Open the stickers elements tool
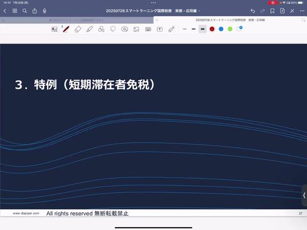This screenshot has height=230, width=307. (124, 30)
